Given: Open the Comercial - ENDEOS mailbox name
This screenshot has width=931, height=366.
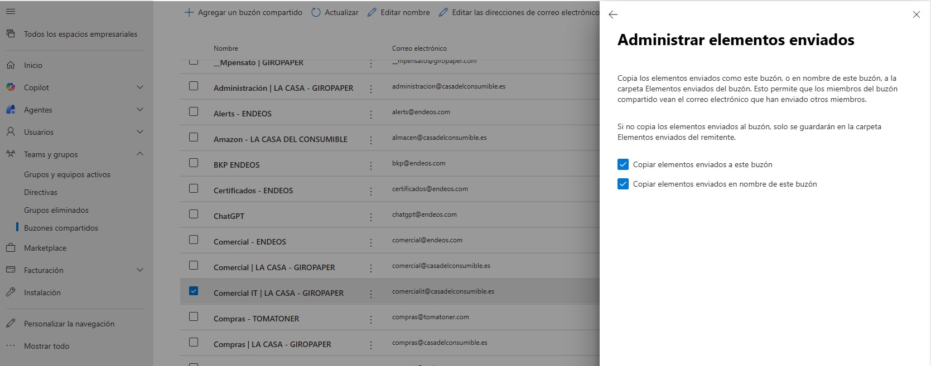Looking at the screenshot, I should tap(249, 242).
